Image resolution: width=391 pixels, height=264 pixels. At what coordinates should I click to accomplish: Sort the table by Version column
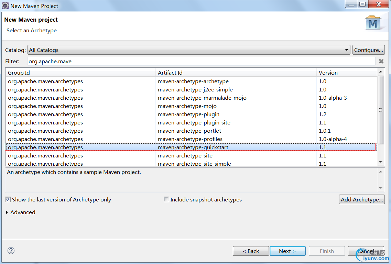[x=347, y=73]
